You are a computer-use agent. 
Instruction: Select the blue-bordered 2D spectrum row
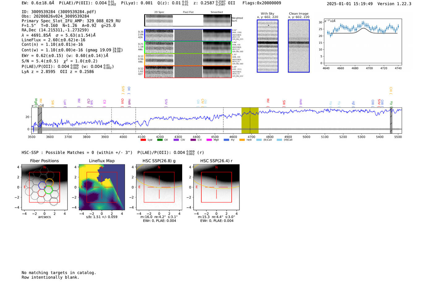pyautogui.click(x=188, y=35)
